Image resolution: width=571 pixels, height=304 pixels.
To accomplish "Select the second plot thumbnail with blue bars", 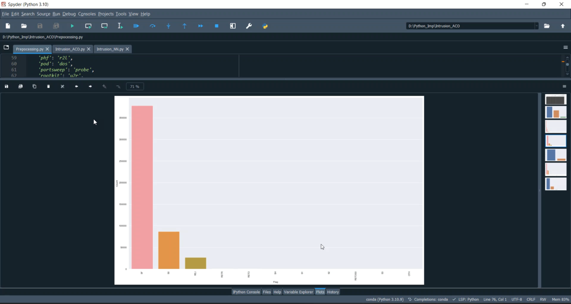I will click(x=556, y=112).
